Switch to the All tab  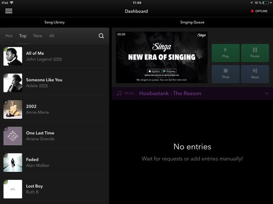(x=51, y=36)
